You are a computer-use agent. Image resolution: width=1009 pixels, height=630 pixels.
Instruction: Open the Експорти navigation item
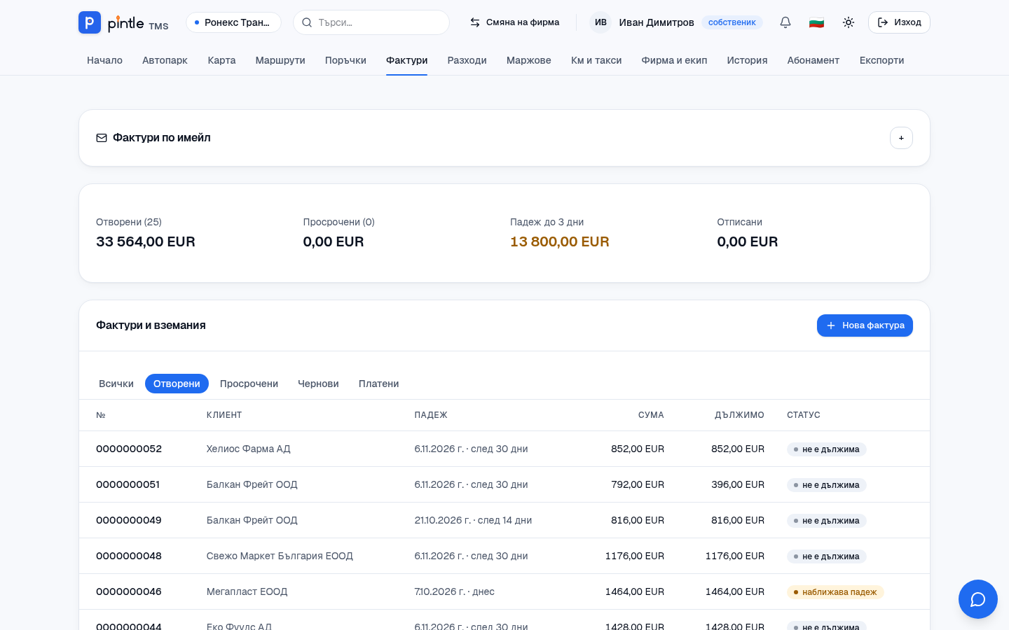[x=881, y=60]
